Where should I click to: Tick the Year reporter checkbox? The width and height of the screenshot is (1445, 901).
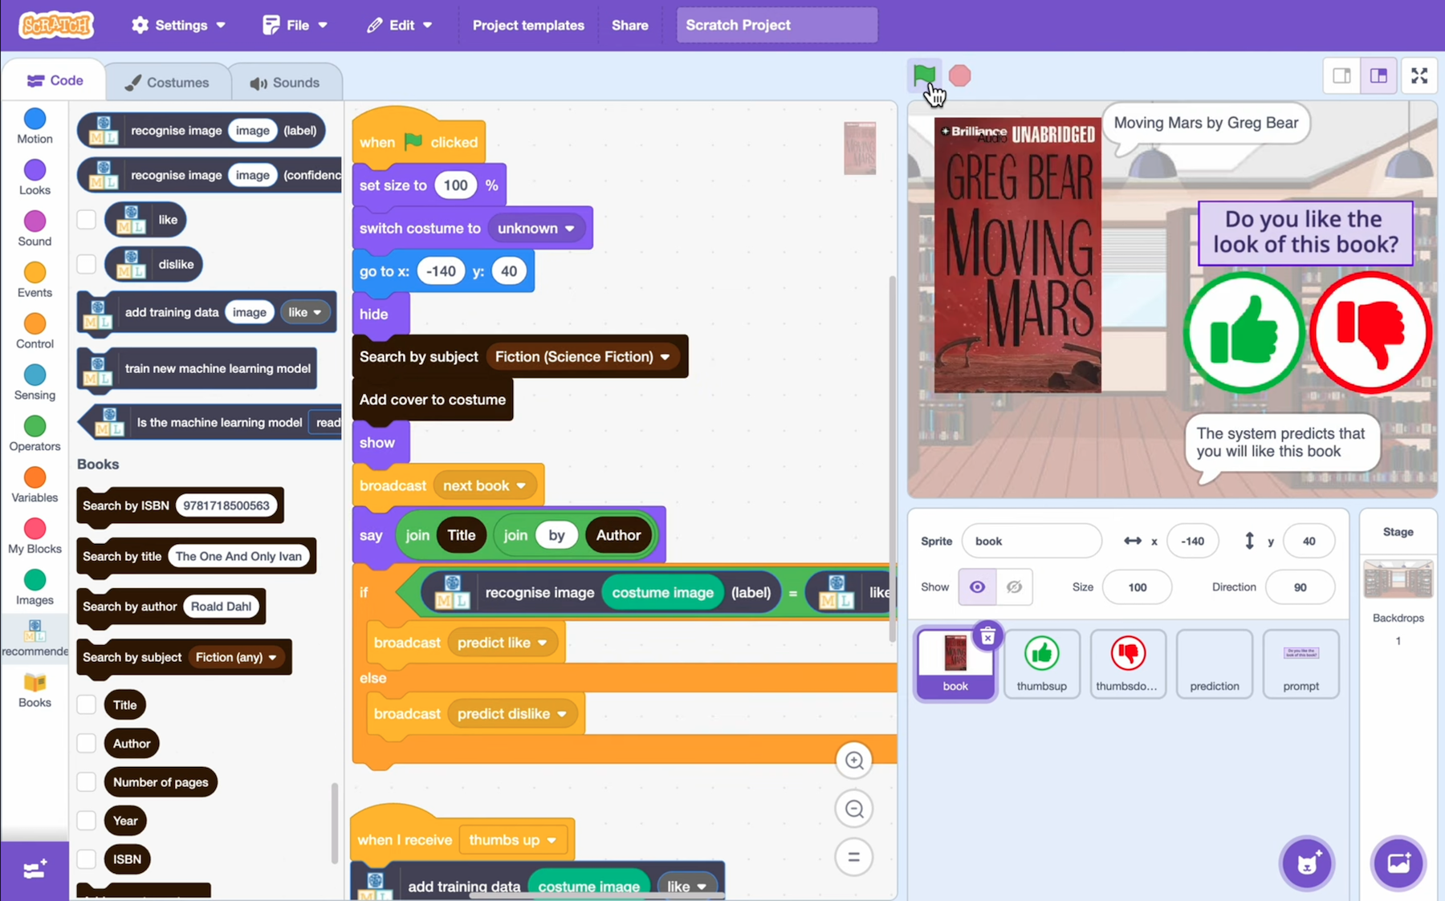click(x=86, y=820)
